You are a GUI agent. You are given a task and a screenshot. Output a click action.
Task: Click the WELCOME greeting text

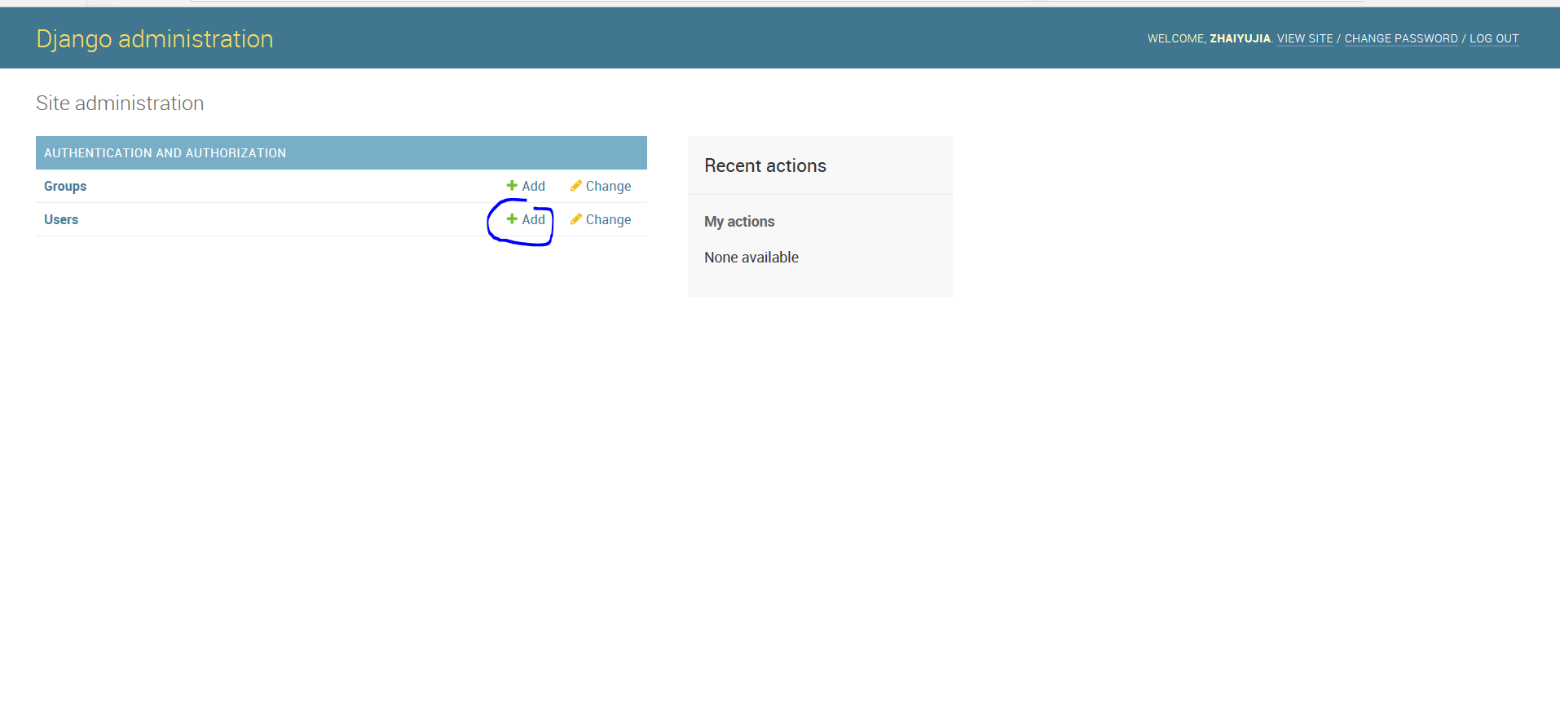pyautogui.click(x=1176, y=39)
